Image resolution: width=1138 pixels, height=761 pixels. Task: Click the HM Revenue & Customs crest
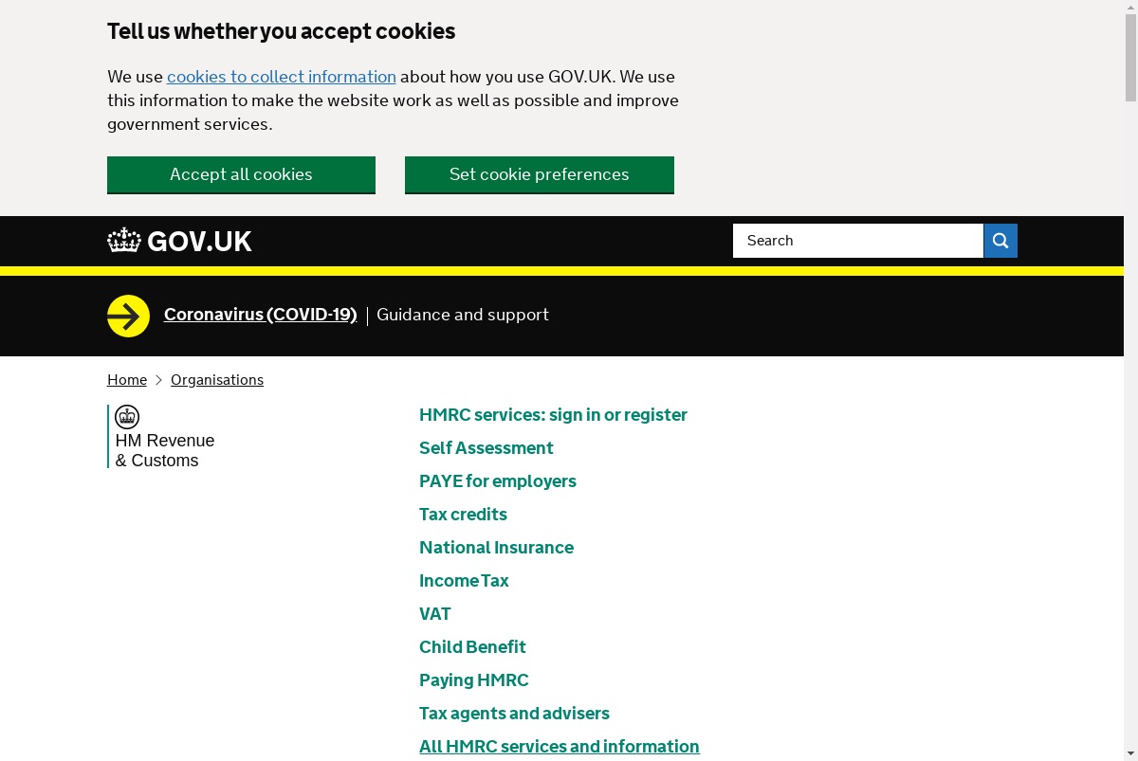[127, 417]
